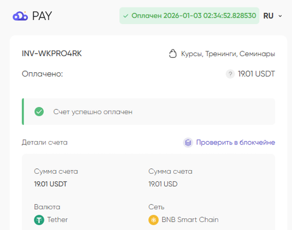Viewport: 292px width, 230px height.
Task: Click the Оплачен timestamp status badge
Action: (189, 16)
